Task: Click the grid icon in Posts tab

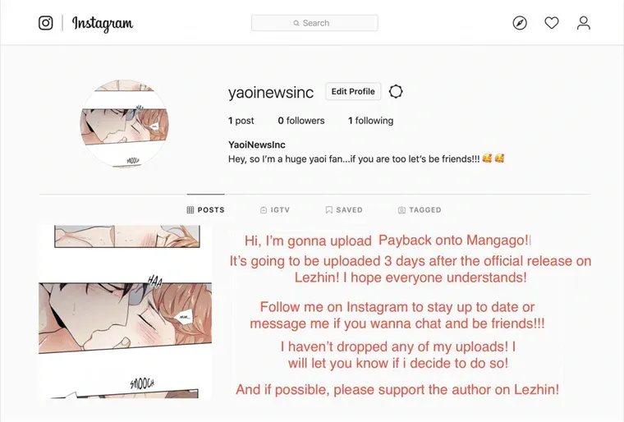Action: [190, 210]
